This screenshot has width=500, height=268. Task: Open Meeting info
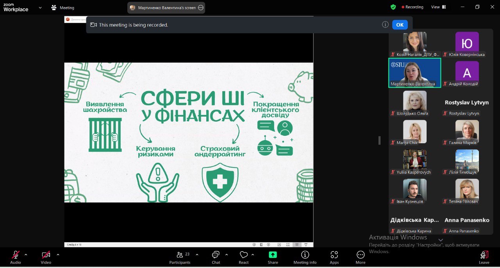(305, 257)
